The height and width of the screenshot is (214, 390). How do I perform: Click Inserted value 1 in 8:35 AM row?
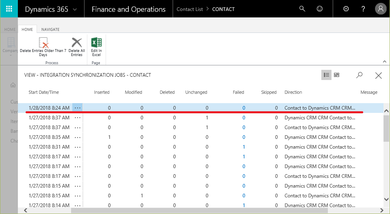tap(109, 137)
